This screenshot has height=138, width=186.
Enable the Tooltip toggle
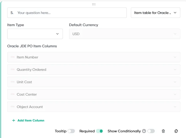pos(71,131)
